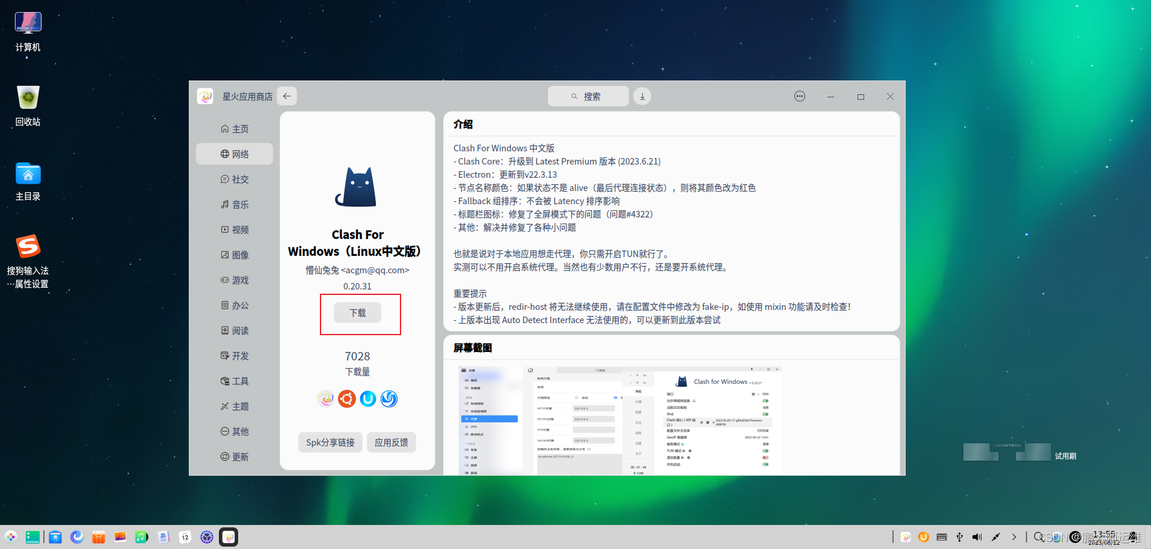Click the Ubuntu compatibility badge
1151x549 pixels.
coord(347,398)
